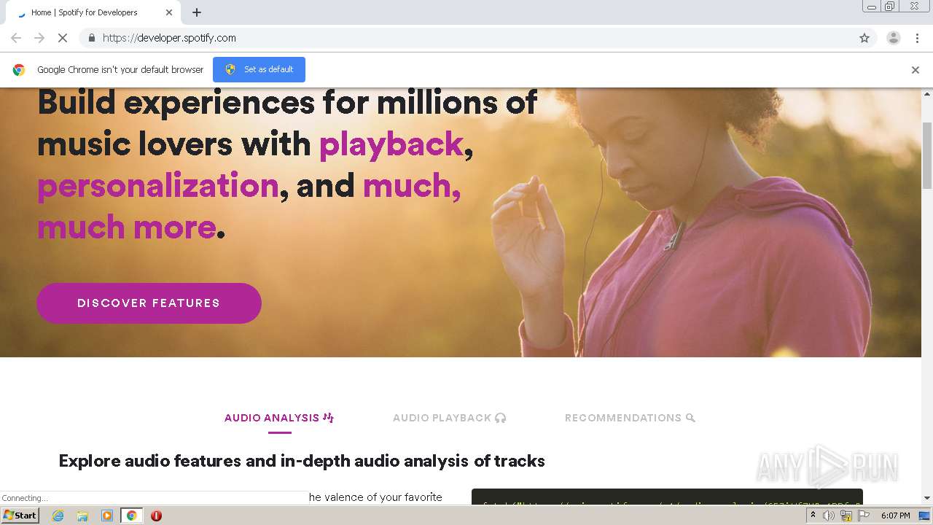Close the Spotify for Developers tab
Viewport: 933px width, 525px height.
coord(169,12)
